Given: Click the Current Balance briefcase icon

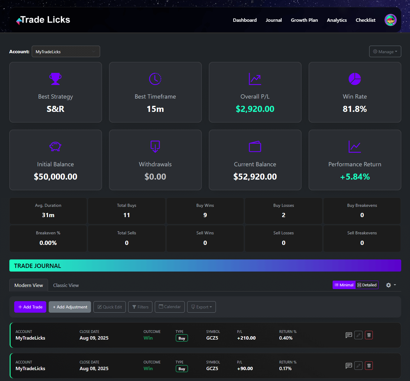Looking at the screenshot, I should pos(255,147).
